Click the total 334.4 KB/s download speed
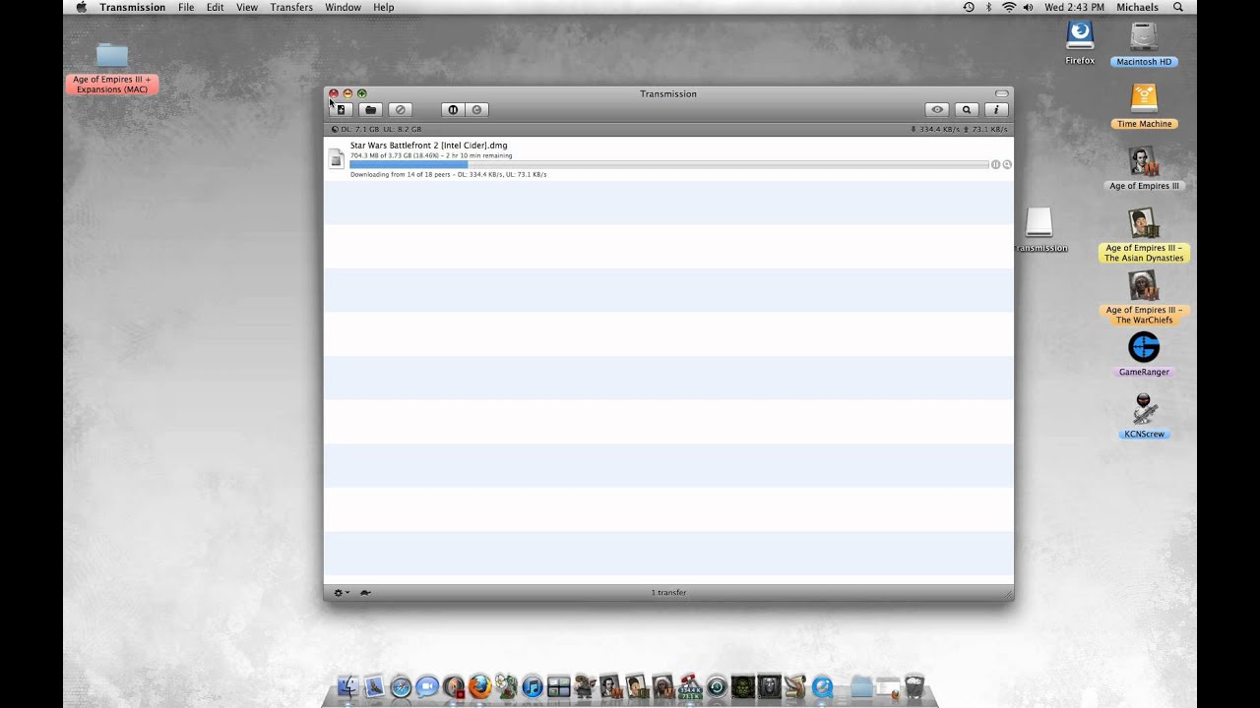Screen dimensions: 1260x708 935,129
